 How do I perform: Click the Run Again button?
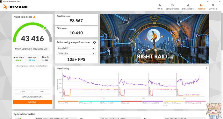[x=32, y=102]
